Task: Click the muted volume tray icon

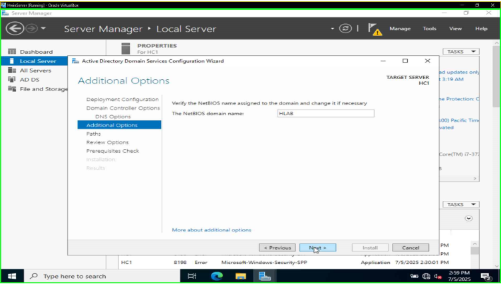Action: pos(438,276)
